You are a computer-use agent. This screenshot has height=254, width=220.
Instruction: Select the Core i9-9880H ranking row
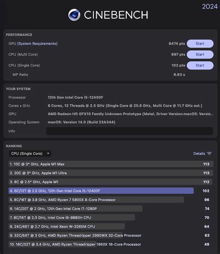(x=111, y=218)
